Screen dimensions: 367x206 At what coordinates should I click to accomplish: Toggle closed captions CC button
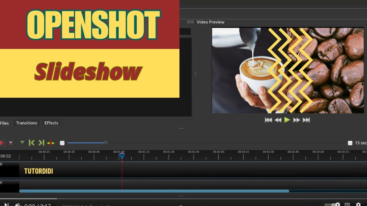tap(347, 204)
